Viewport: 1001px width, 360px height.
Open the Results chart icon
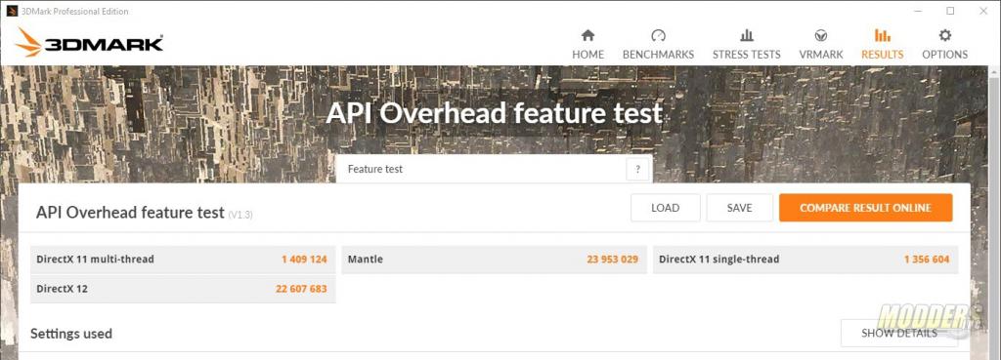tap(883, 36)
